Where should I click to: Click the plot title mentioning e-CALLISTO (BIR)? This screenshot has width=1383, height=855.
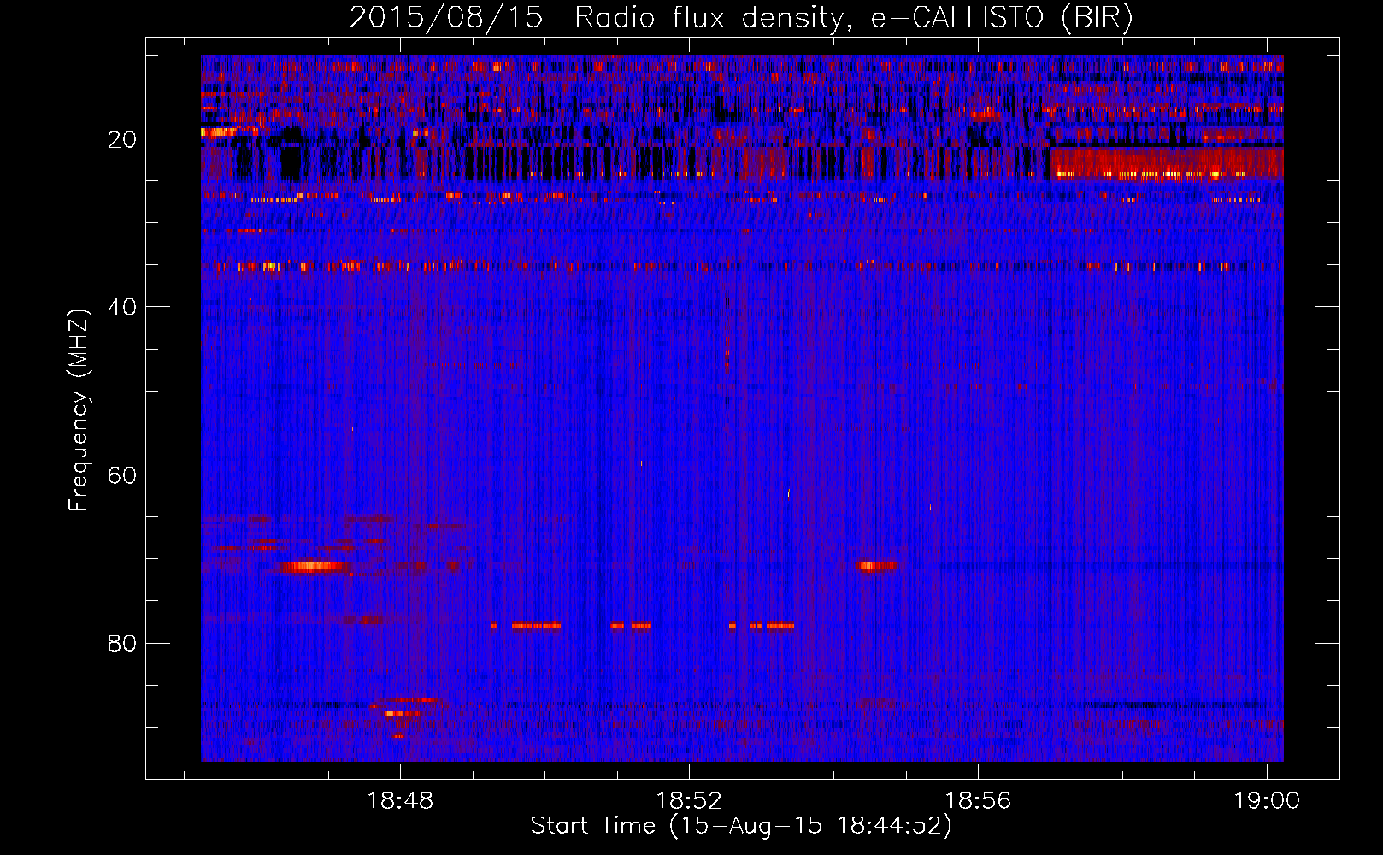pos(741,17)
